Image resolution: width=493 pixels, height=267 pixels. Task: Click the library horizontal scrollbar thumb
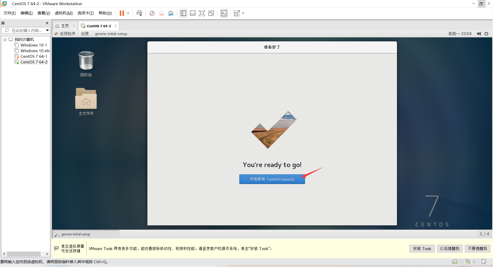pyautogui.click(x=24, y=254)
